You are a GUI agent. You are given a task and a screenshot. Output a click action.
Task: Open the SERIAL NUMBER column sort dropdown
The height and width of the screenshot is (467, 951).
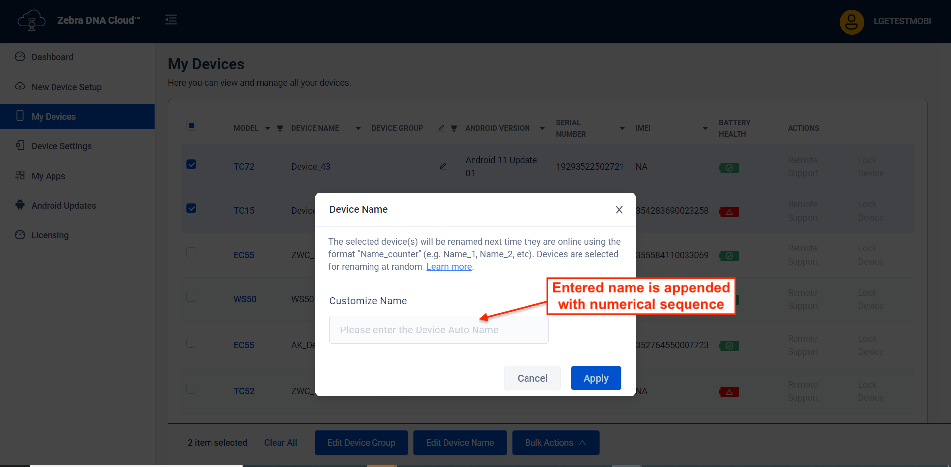[622, 128]
